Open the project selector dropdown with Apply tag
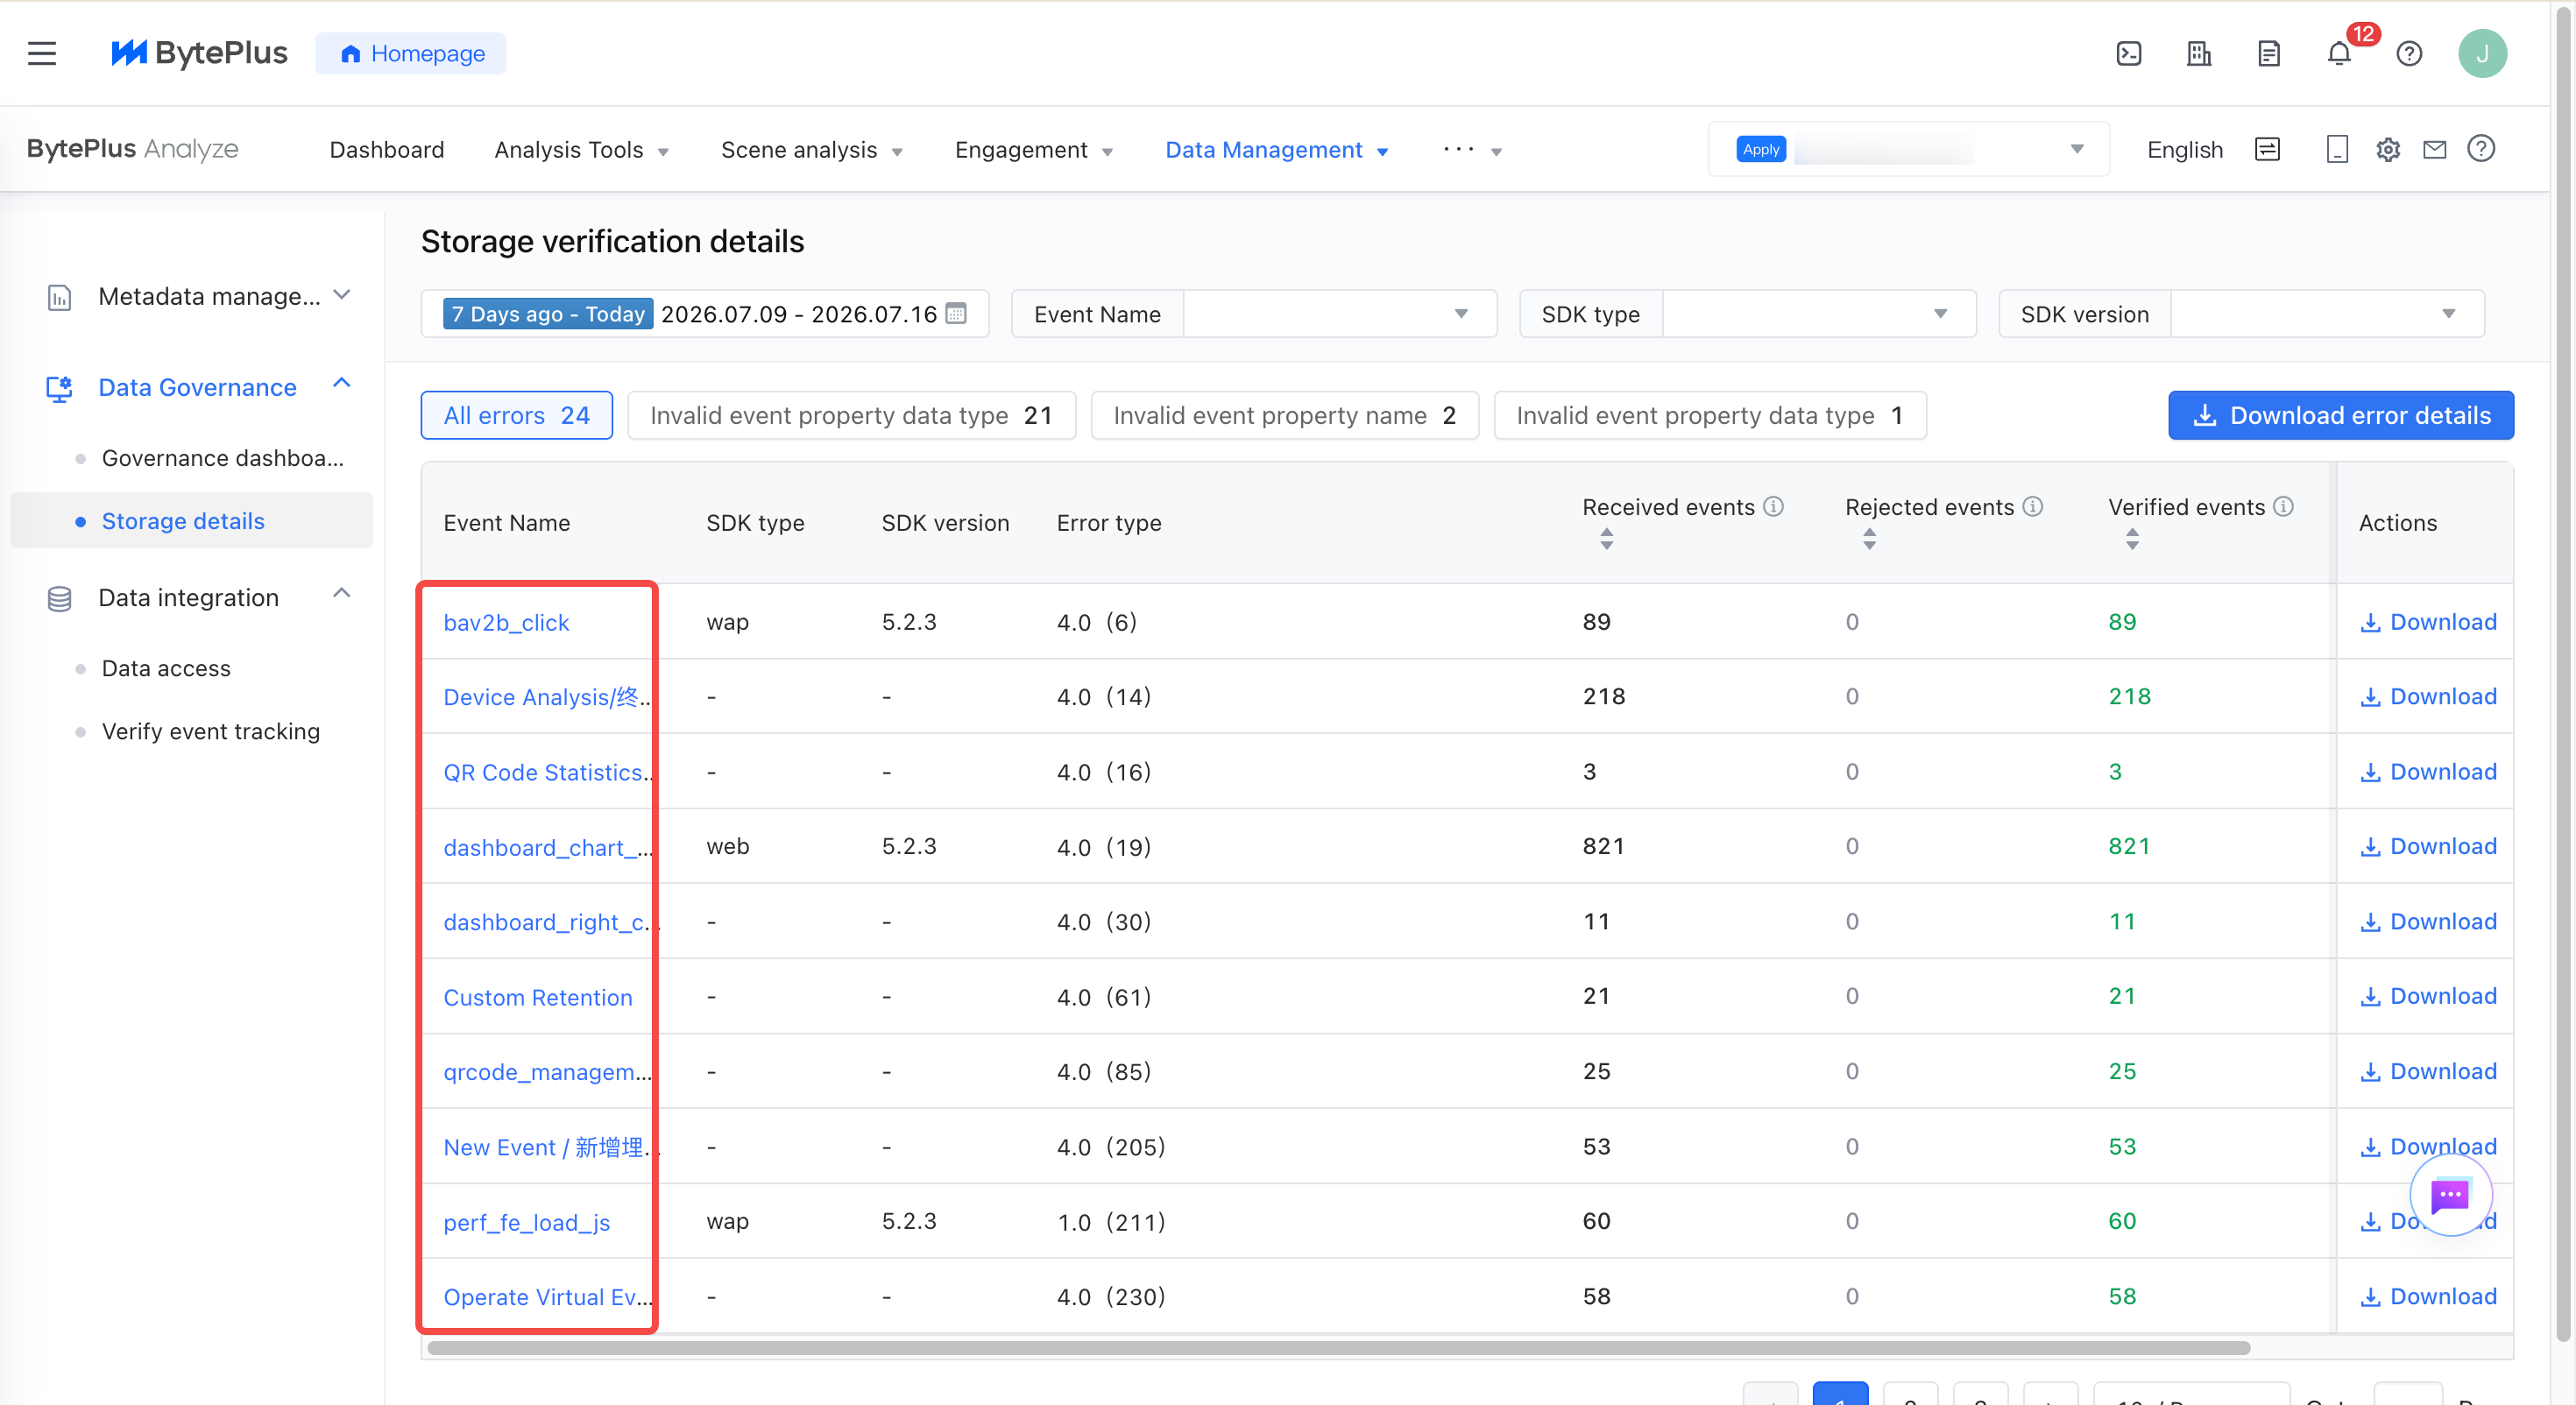This screenshot has width=2576, height=1405. pos(1908,149)
